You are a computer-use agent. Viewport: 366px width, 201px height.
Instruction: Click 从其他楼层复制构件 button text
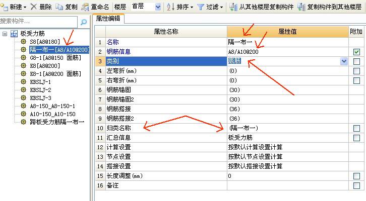click(266, 7)
